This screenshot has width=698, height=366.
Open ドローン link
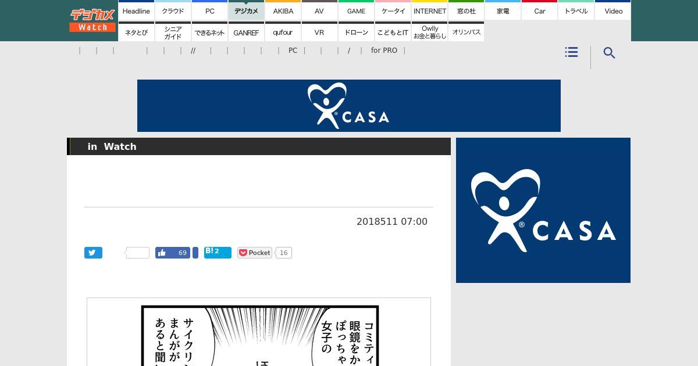pyautogui.click(x=356, y=32)
